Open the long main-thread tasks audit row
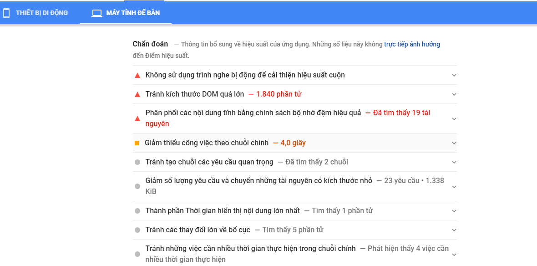The image size is (537, 266). pyautogui.click(x=295, y=254)
